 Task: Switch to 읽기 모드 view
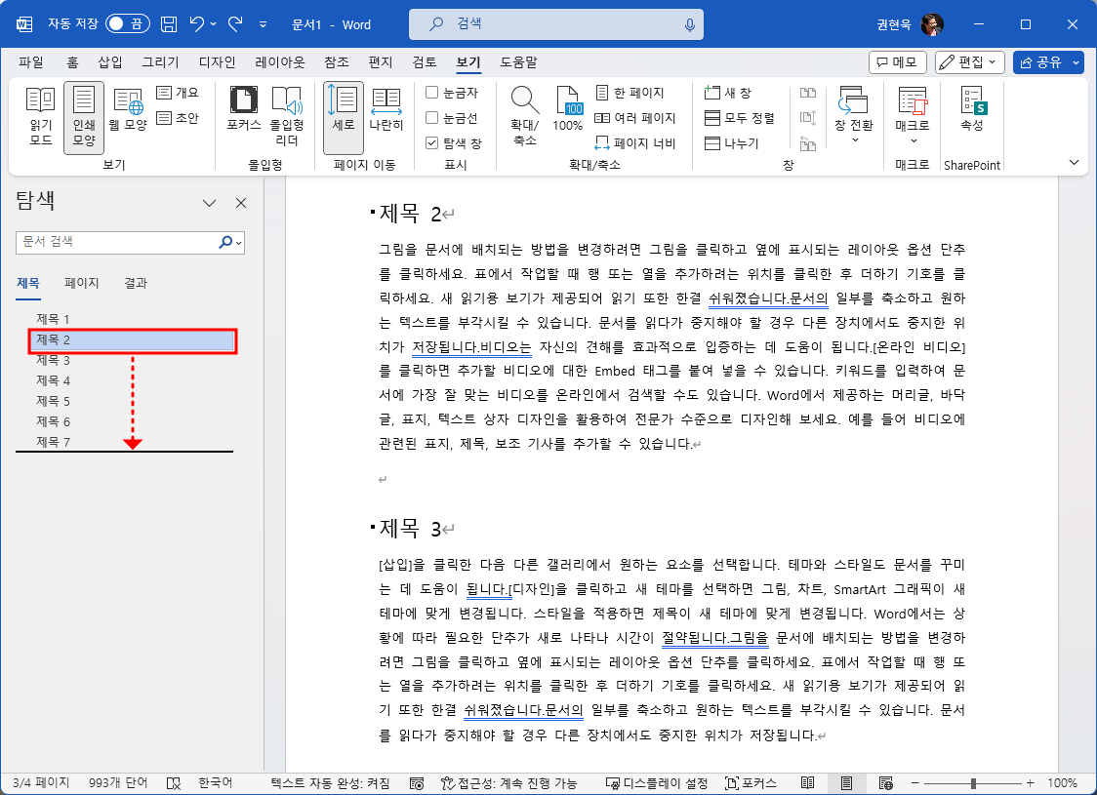tap(41, 116)
